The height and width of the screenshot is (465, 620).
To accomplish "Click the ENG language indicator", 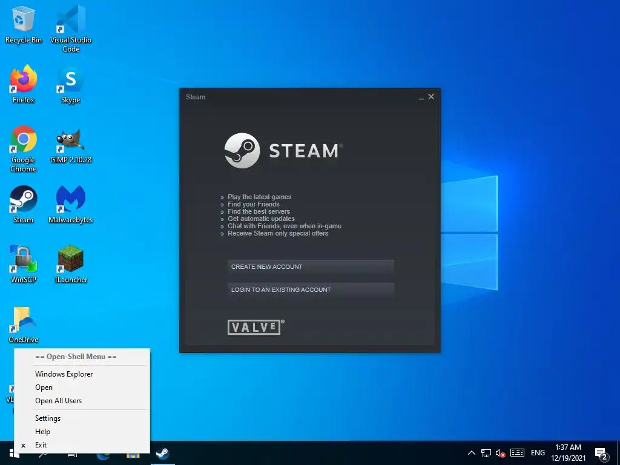I will pyautogui.click(x=538, y=453).
